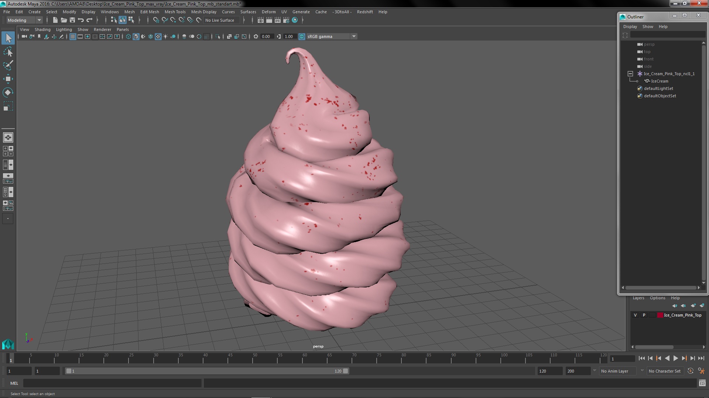Collapse Ice_Cream_Pink_Top_ncl1_1 node in Outliner
The width and height of the screenshot is (709, 398).
point(630,74)
